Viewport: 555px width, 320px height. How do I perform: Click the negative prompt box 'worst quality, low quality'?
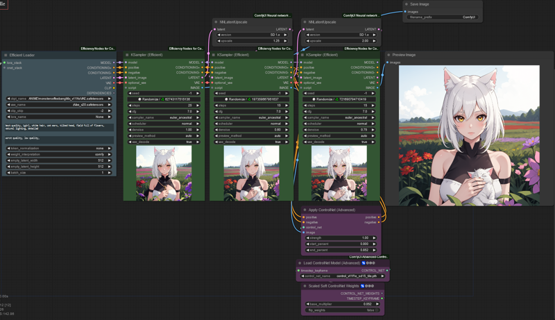pos(59,140)
